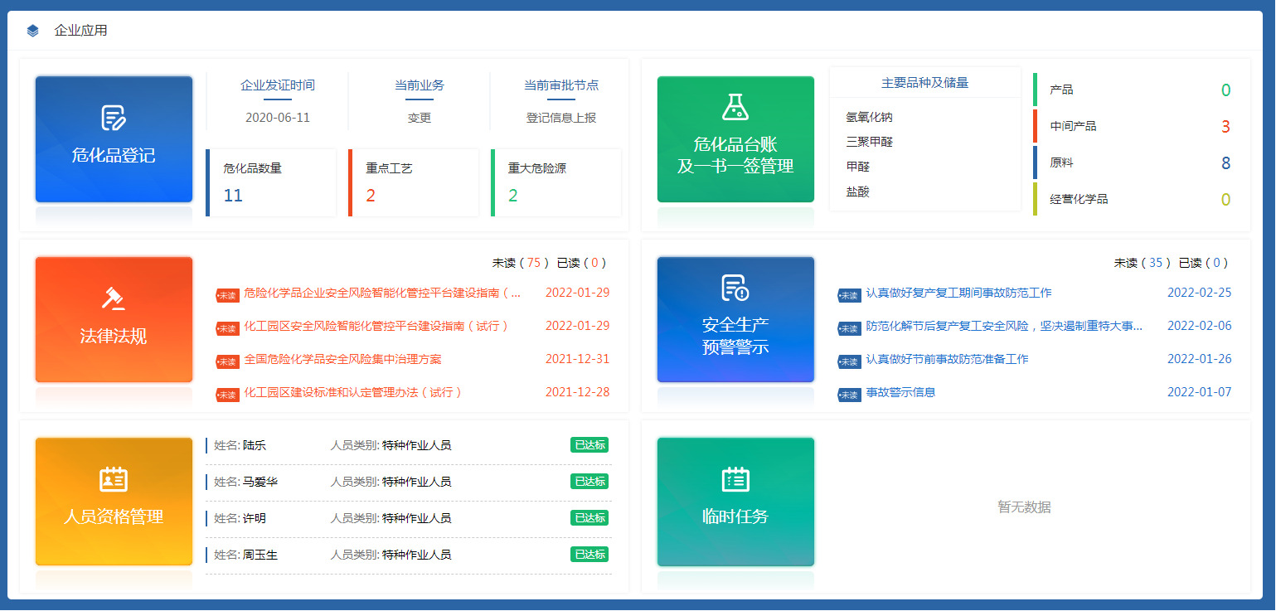1276x611 pixels.
Task: Click 氢氧化钠 in 主要品种及储量 list
Action: pyautogui.click(x=869, y=117)
